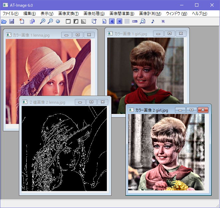This screenshot has width=220, height=208.
Task: Click the Save floppy disk icon
Action: [12, 21]
